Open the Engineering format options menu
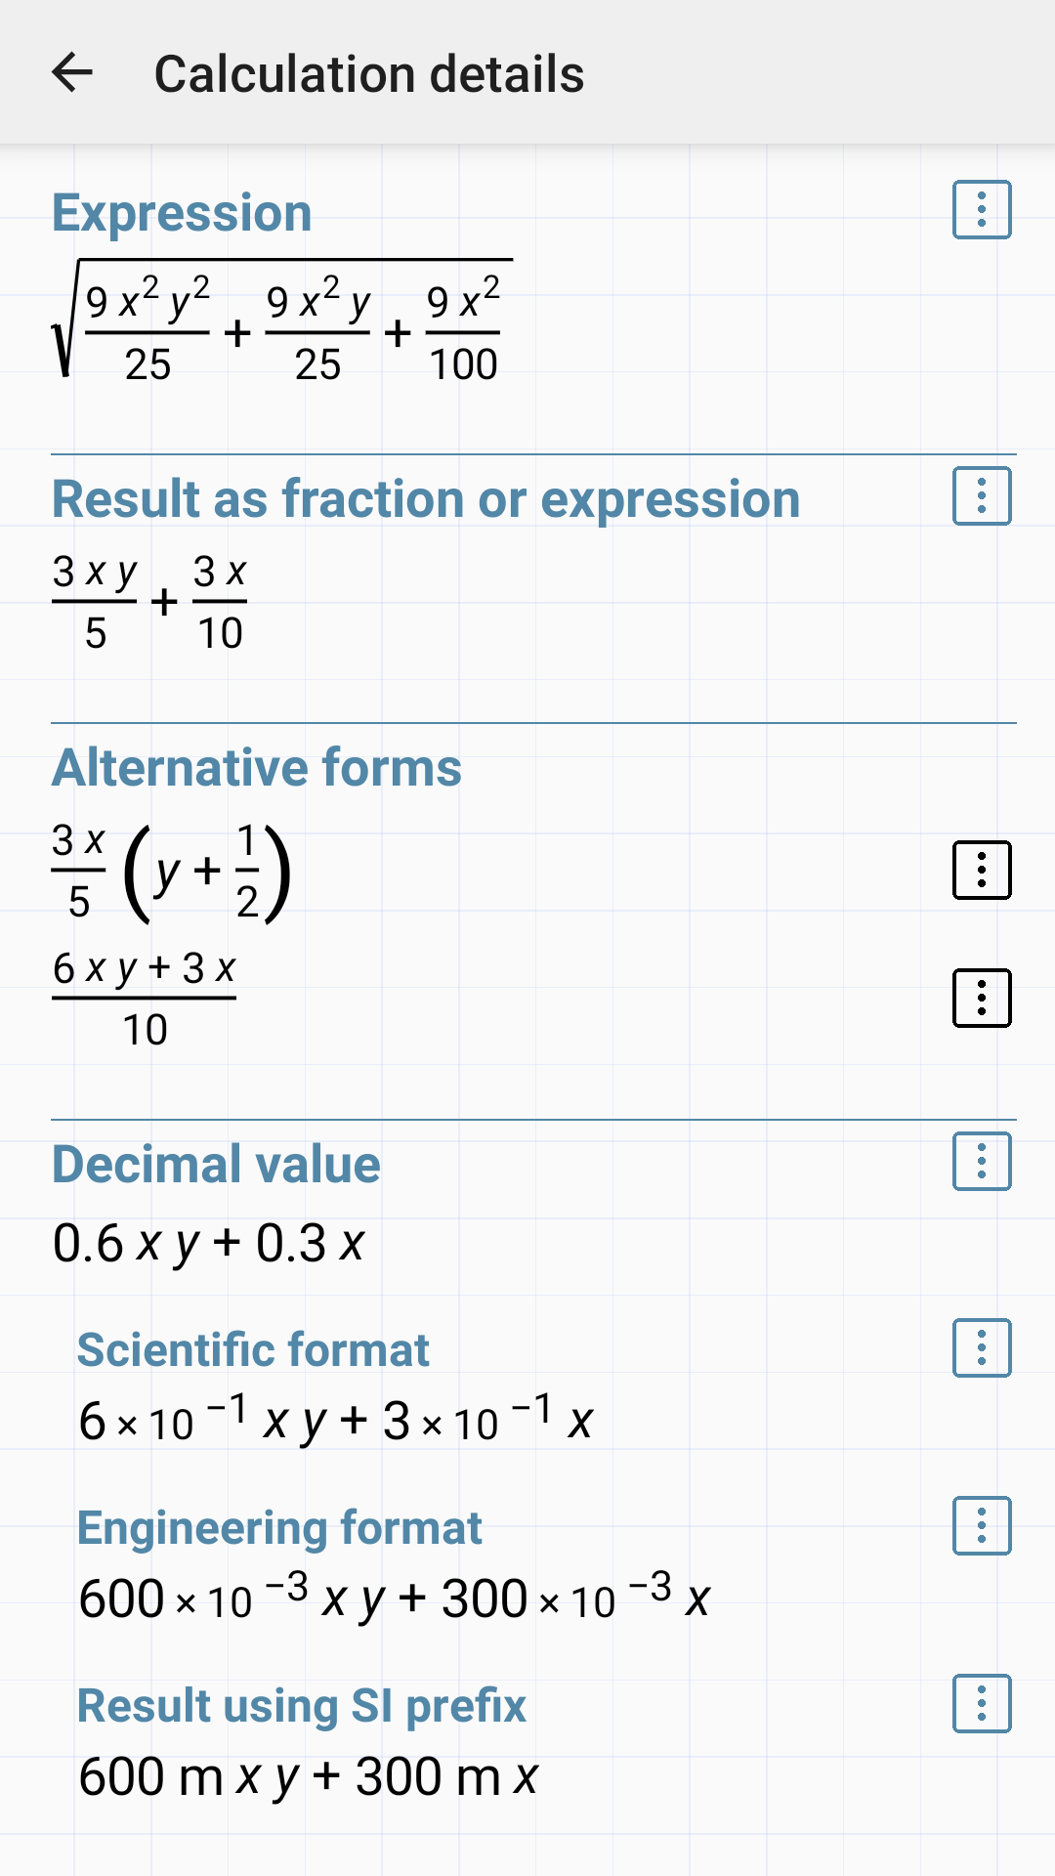The height and width of the screenshot is (1876, 1055). tap(980, 1526)
